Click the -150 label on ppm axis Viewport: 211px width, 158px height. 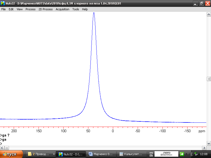tap(187, 131)
